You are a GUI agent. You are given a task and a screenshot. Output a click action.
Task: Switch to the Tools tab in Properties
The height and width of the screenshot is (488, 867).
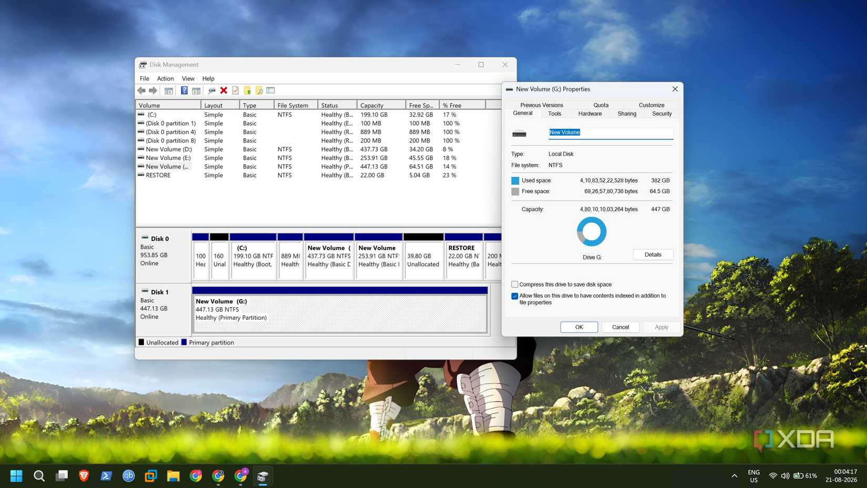tap(555, 114)
